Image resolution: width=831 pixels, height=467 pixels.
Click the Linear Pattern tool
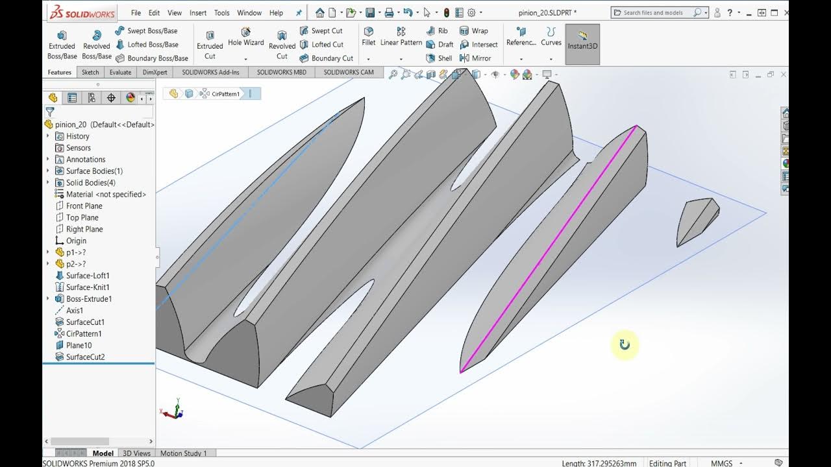click(401, 37)
